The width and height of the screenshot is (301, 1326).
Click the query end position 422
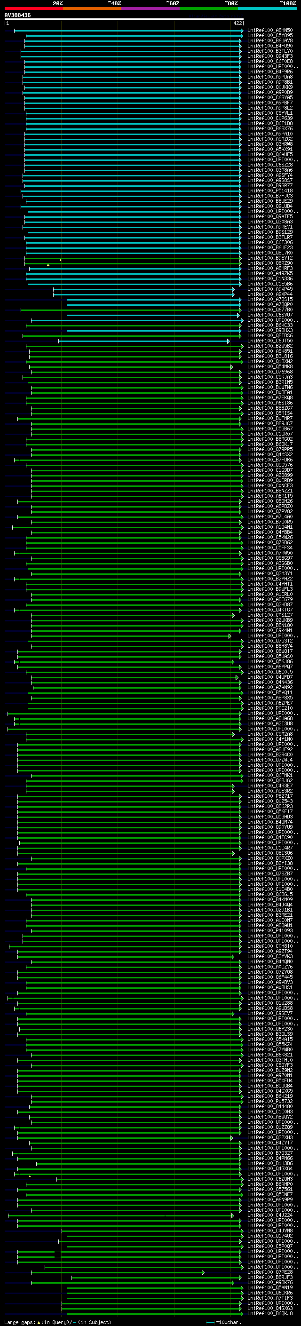(x=238, y=23)
